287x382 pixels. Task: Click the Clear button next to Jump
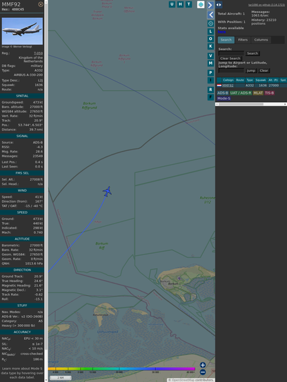(x=264, y=70)
